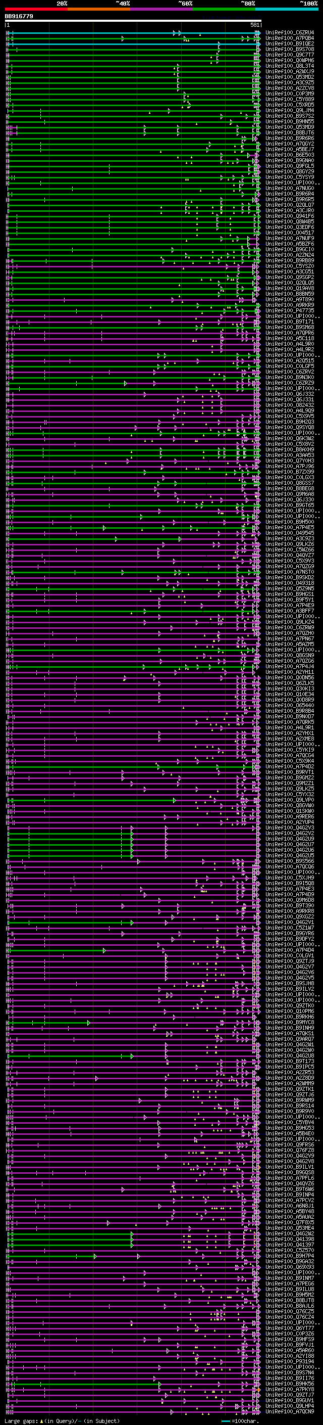Select label UniRef100_B8BJT6
Screen dimensions: 323x1425
pos(290,133)
